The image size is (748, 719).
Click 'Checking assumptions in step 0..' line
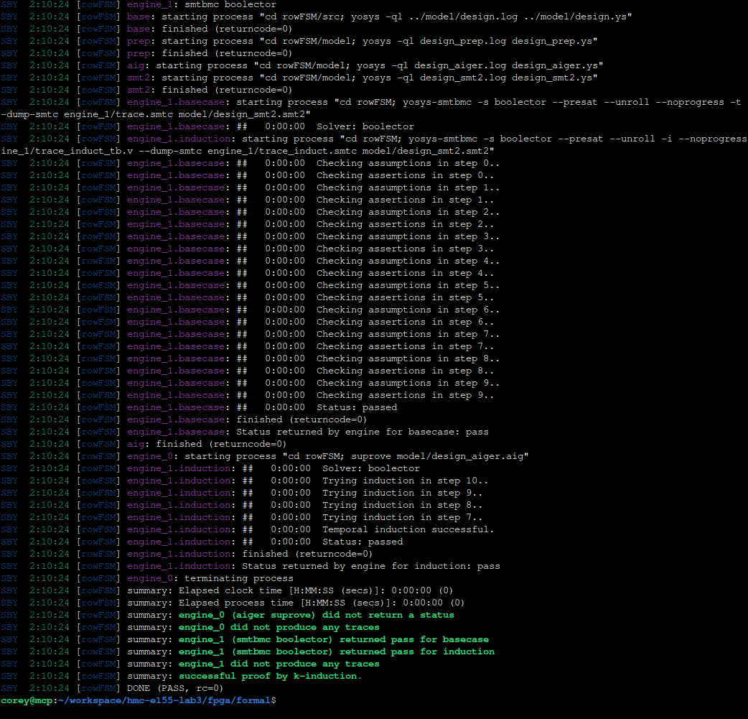[408, 163]
